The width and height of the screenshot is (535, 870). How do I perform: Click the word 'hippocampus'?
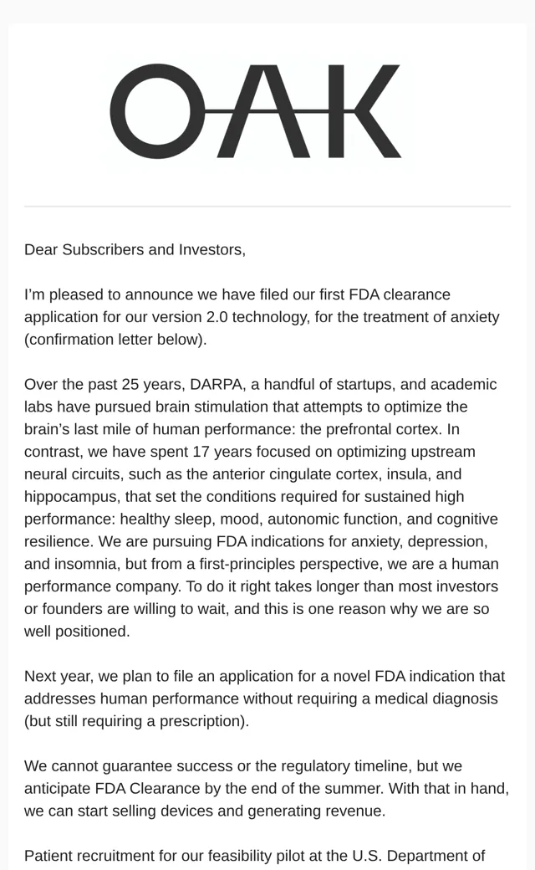(70, 497)
